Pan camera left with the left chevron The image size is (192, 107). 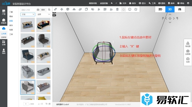tap(166, 18)
